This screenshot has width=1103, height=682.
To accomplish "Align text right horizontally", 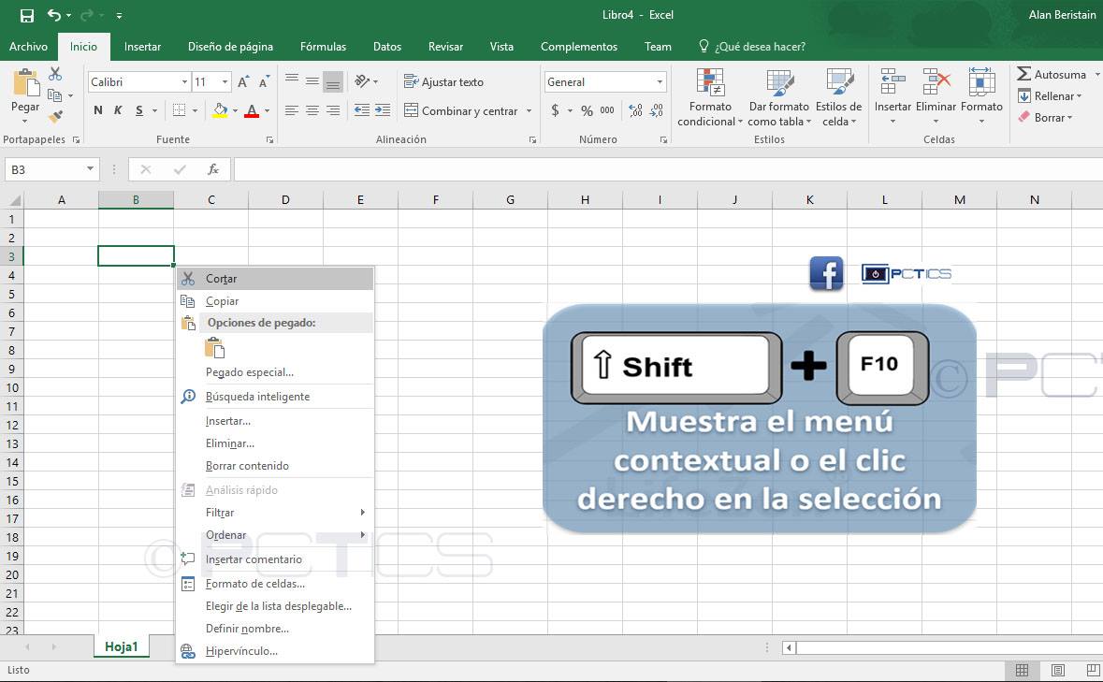I will click(x=333, y=110).
